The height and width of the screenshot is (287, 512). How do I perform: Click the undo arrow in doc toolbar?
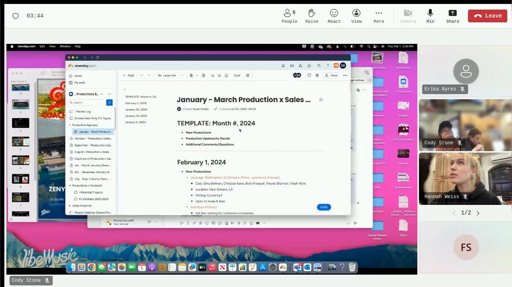coord(142,75)
